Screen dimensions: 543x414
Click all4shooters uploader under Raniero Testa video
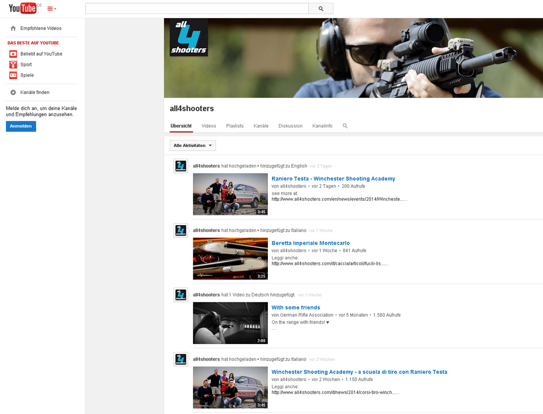pyautogui.click(x=293, y=186)
